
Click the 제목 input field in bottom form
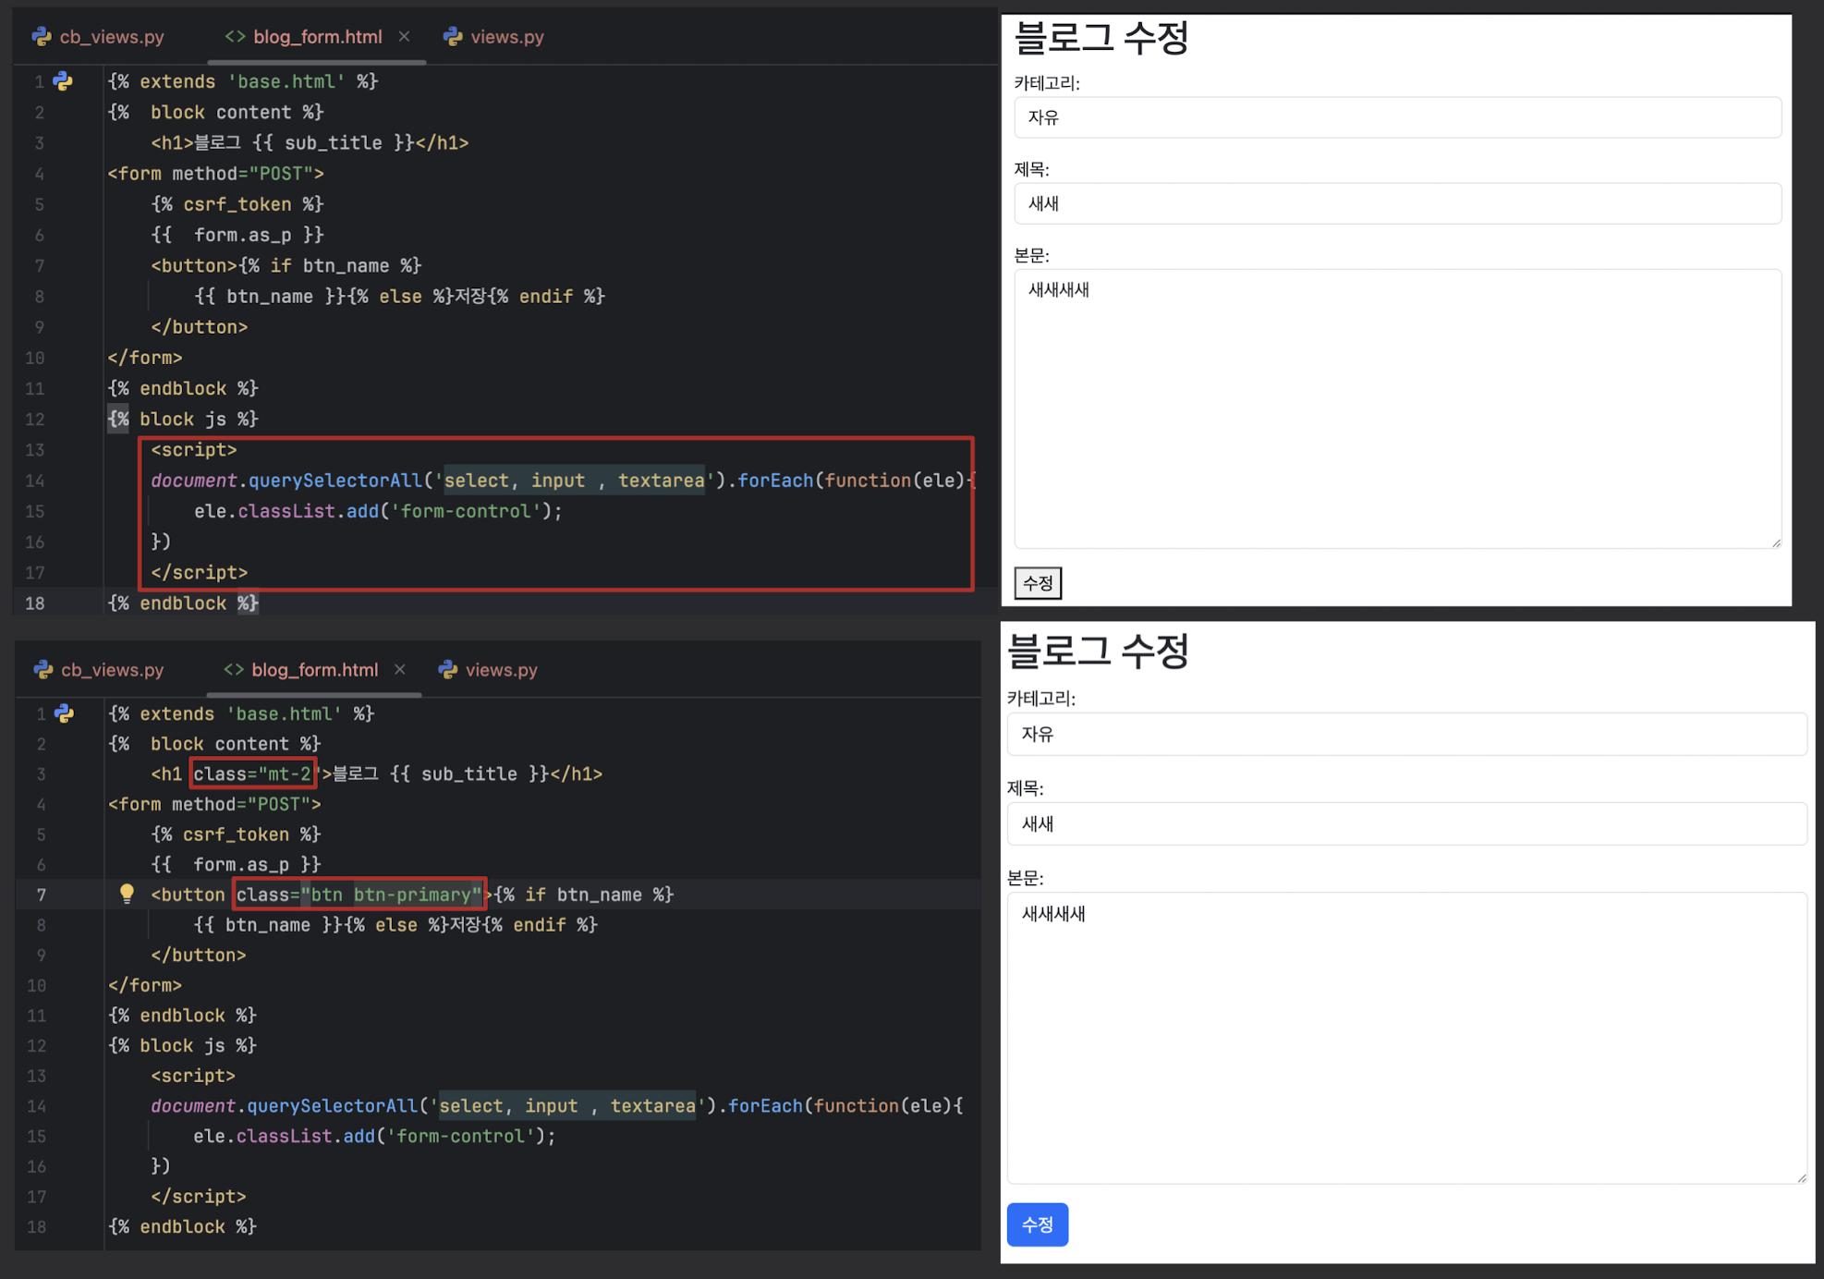click(x=1405, y=823)
